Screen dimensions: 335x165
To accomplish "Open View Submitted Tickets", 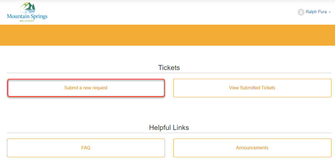I will click(252, 88).
